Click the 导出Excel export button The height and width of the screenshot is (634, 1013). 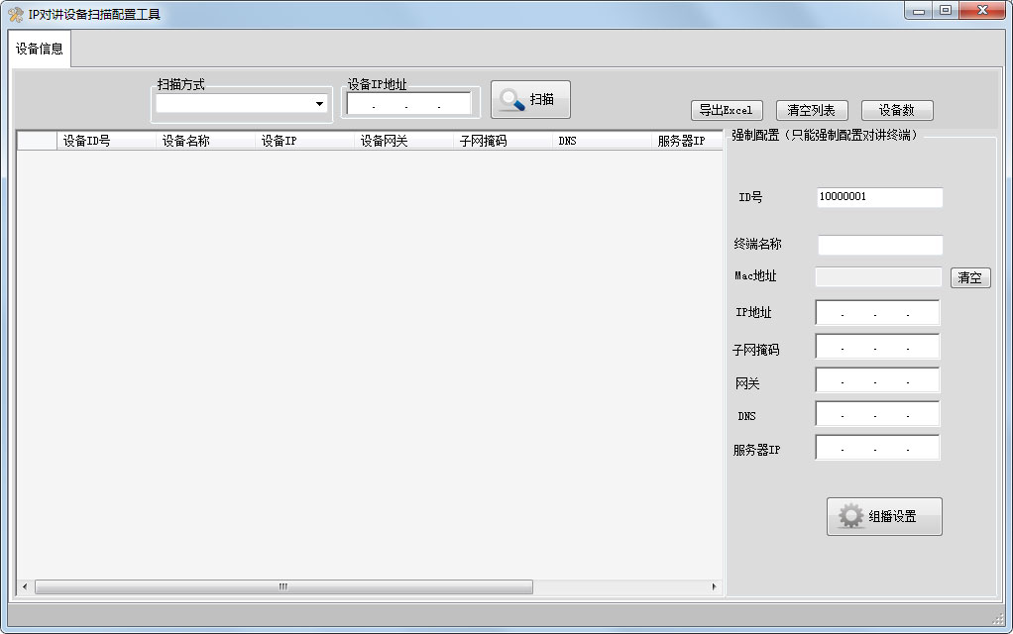[726, 111]
